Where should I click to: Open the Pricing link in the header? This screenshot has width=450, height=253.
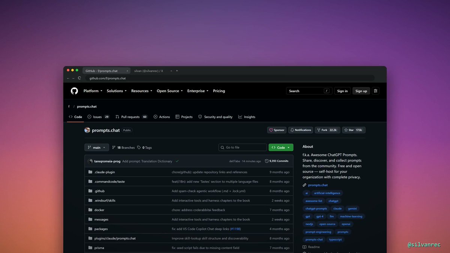(x=219, y=91)
